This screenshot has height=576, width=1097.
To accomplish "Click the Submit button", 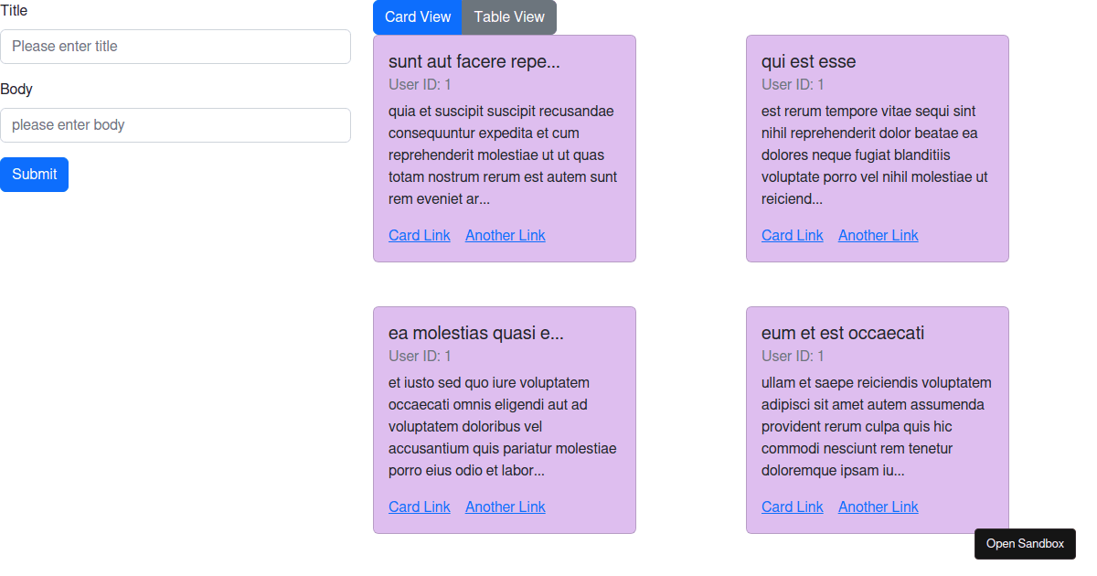I will coord(34,174).
